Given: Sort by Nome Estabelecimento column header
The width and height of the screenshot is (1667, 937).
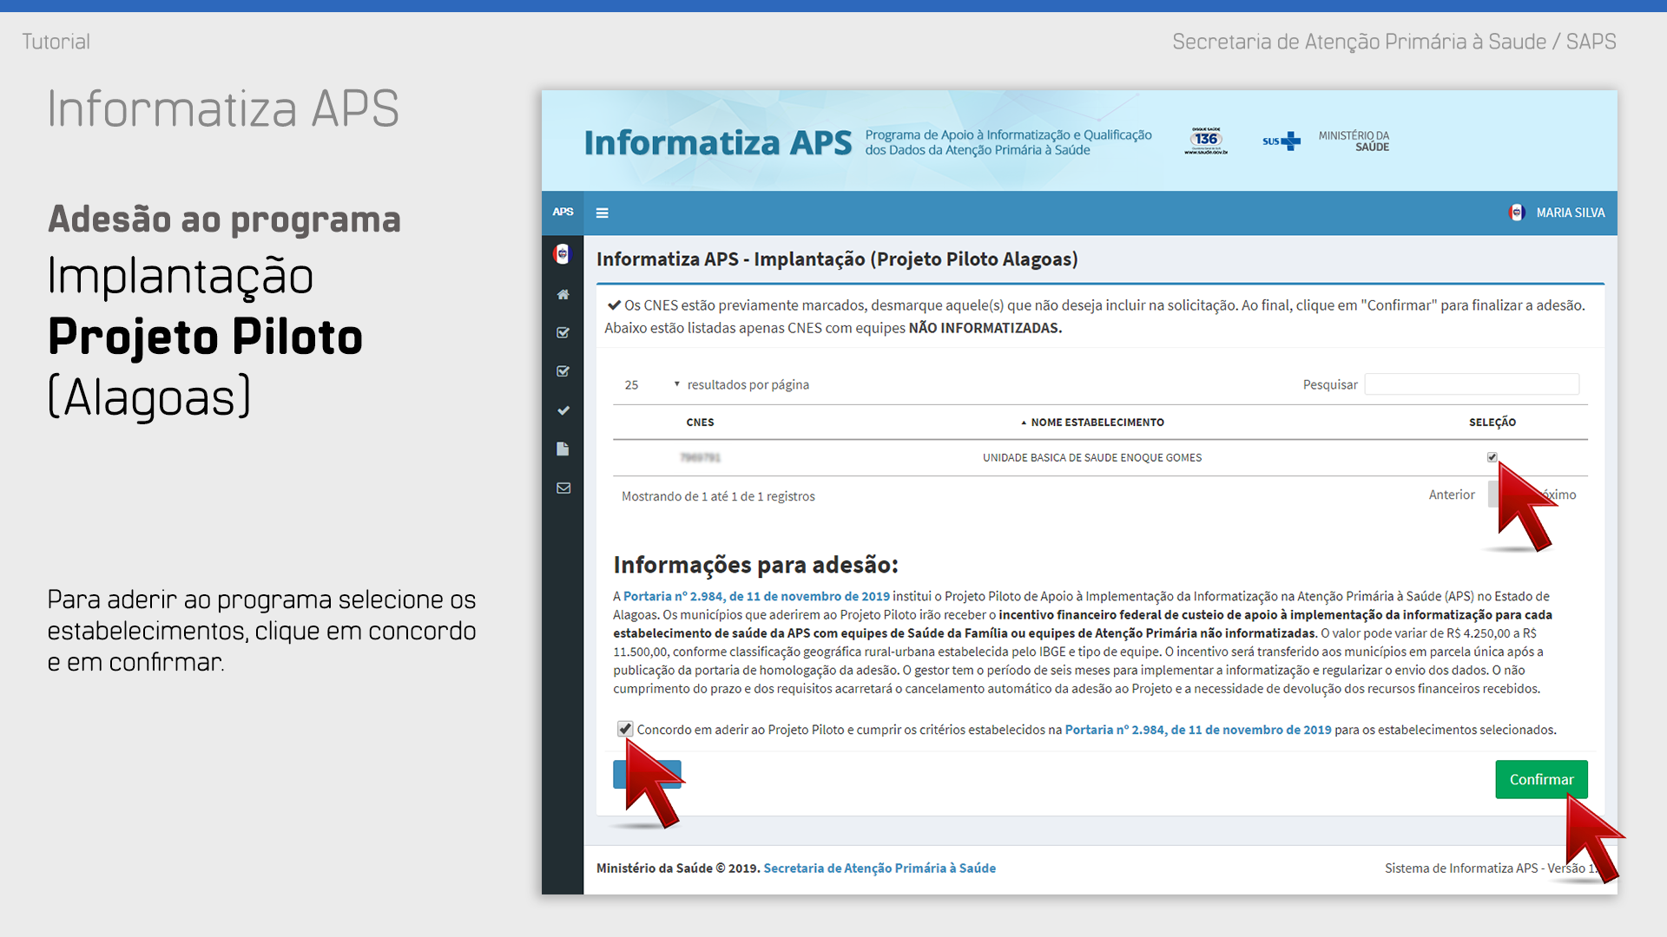Looking at the screenshot, I should pos(1097,423).
